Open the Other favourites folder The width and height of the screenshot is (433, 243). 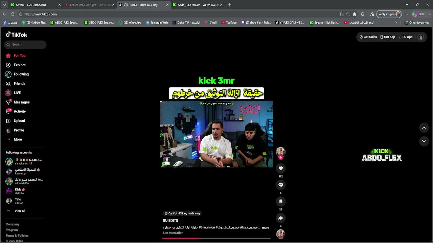click(417, 23)
